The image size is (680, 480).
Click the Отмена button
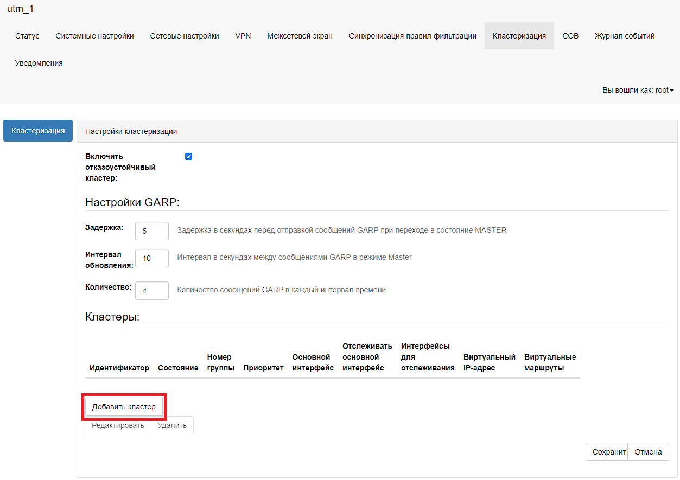click(648, 452)
